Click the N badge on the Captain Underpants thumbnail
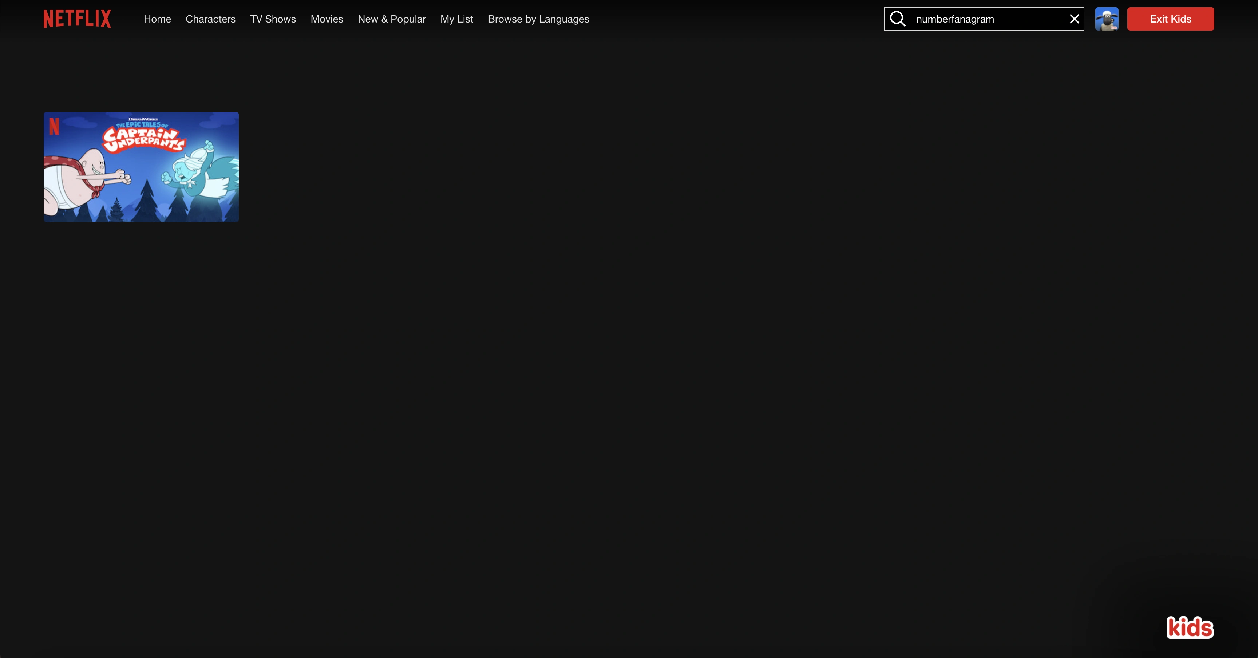 coord(54,127)
